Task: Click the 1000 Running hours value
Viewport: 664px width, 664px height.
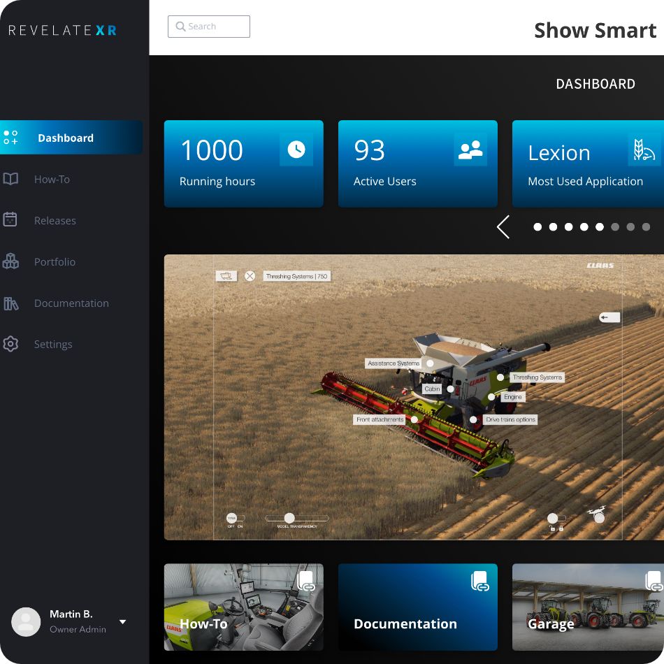Action: click(212, 150)
